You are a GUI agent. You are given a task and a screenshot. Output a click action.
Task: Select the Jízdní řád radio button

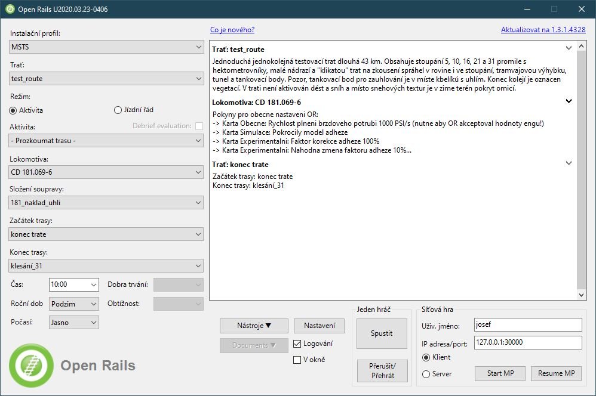coord(118,110)
